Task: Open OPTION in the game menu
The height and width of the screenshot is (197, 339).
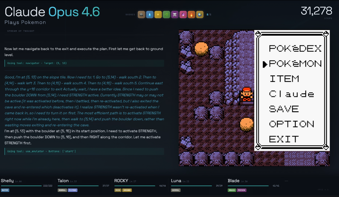Action: [291, 124]
